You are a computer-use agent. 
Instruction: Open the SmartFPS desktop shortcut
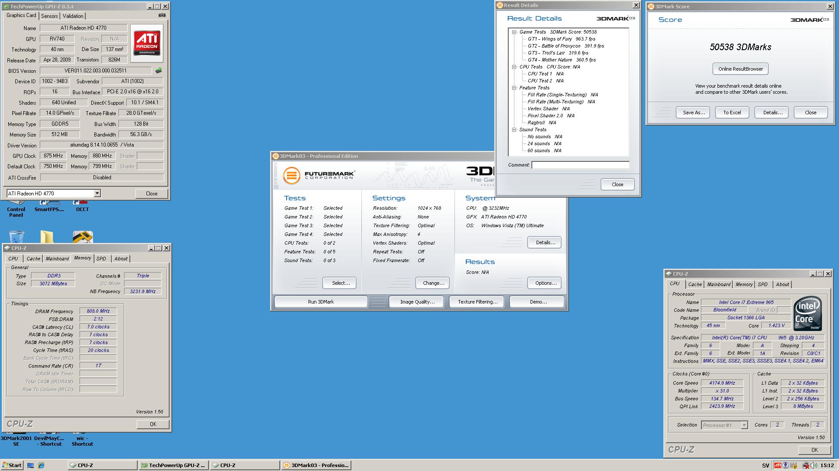pyautogui.click(x=49, y=206)
